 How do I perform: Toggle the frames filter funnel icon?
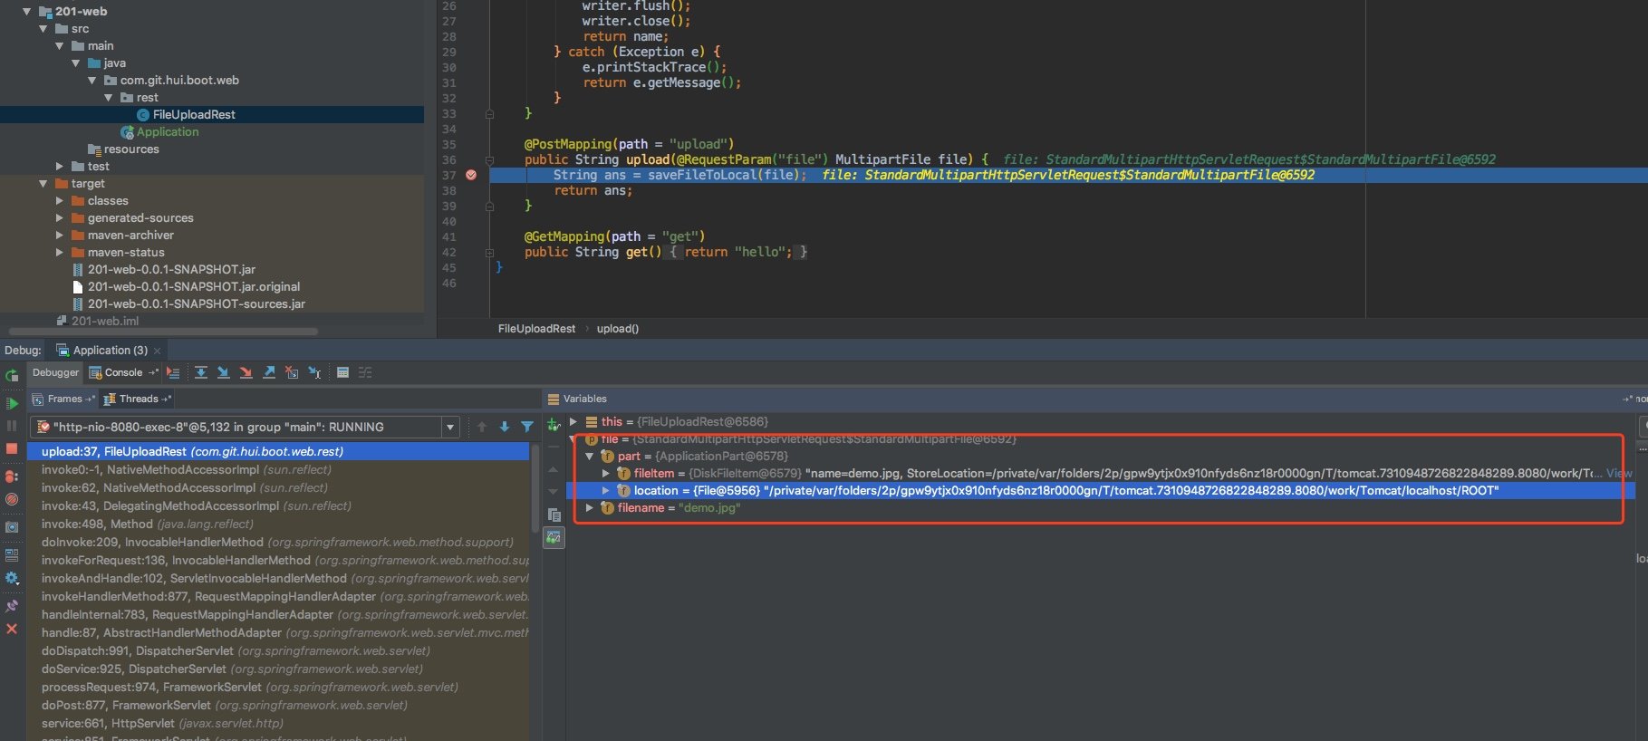click(527, 427)
